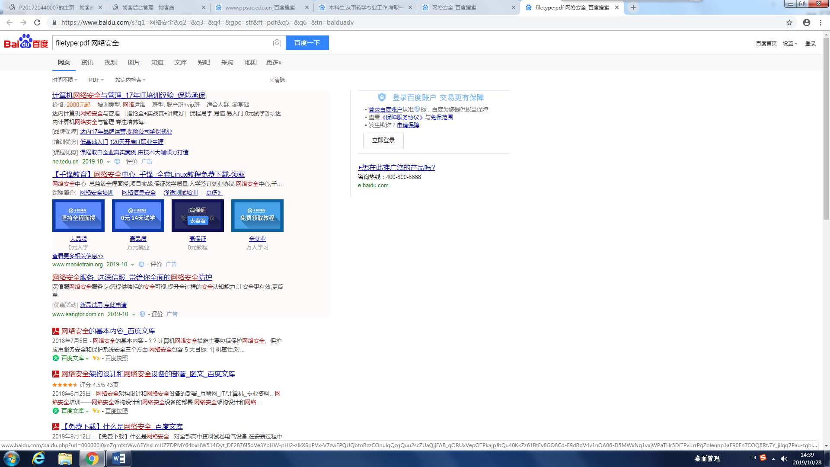Click the 立即登录 login button

pos(383,141)
